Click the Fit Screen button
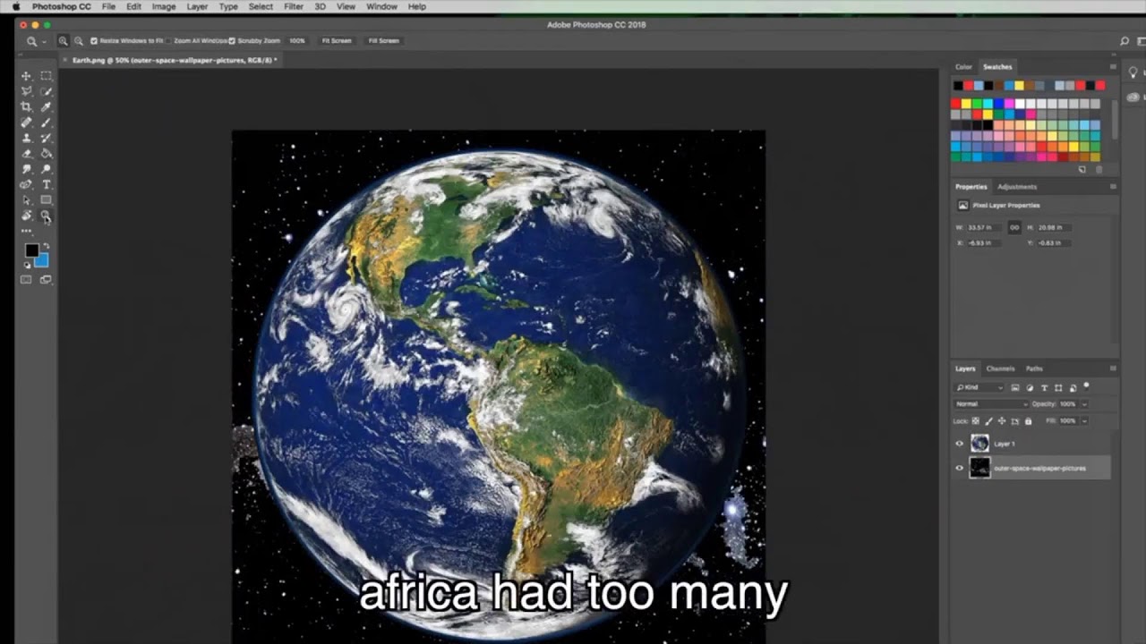The height and width of the screenshot is (644, 1146). pos(337,41)
